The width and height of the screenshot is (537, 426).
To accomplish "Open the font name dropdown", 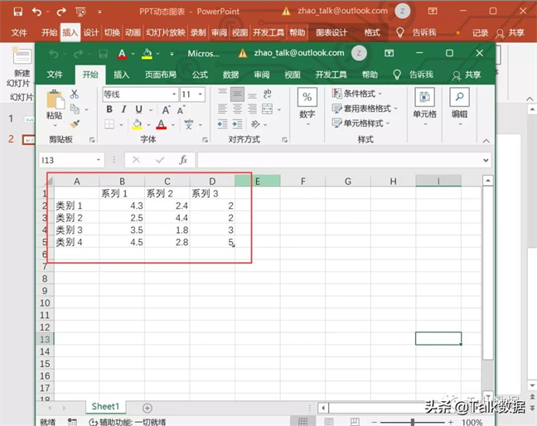I will point(173,94).
